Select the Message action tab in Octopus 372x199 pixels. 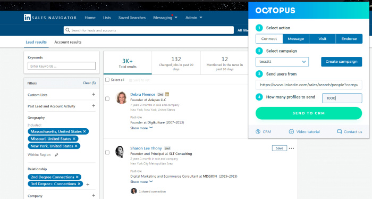pos(296,39)
